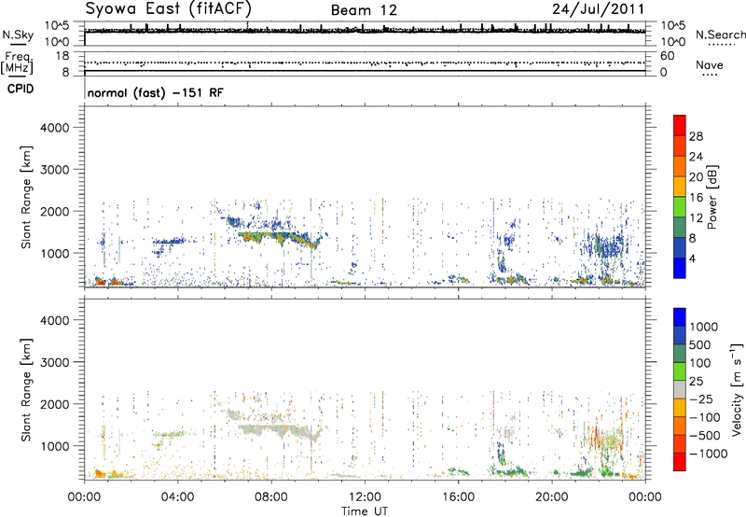Select 'normal (fast) -151 RF' text
The width and height of the screenshot is (746, 517).
click(x=155, y=92)
